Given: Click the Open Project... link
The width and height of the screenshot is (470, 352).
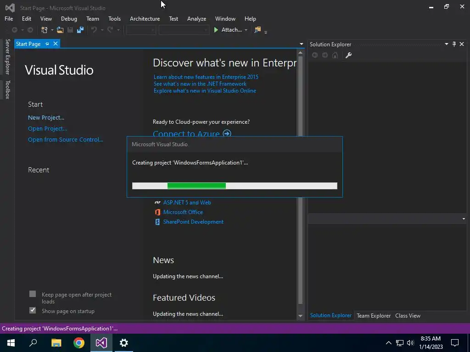Looking at the screenshot, I should pos(47,129).
